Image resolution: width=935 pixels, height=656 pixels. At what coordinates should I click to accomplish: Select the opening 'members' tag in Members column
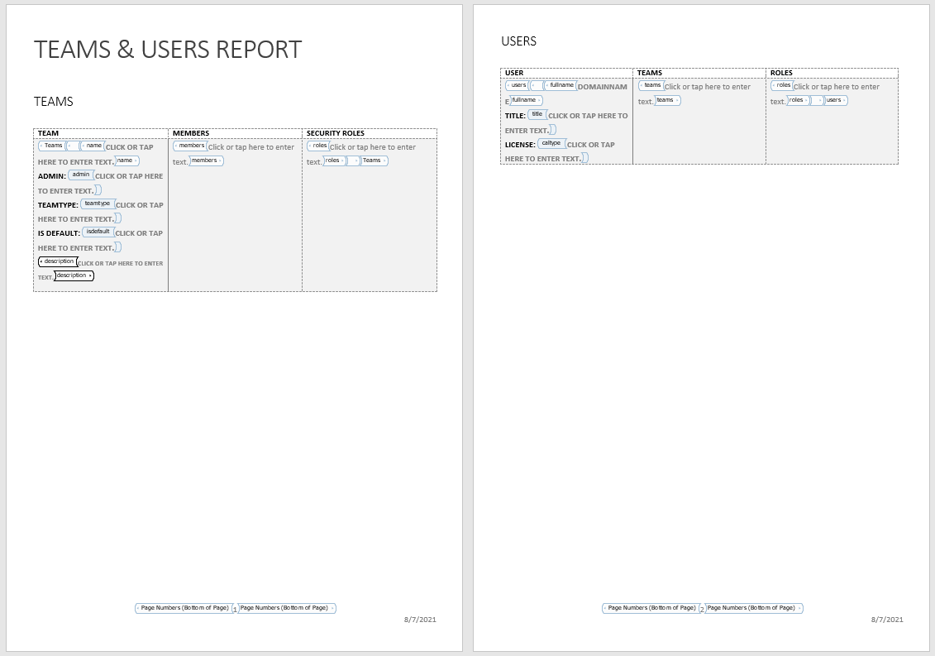coord(190,146)
